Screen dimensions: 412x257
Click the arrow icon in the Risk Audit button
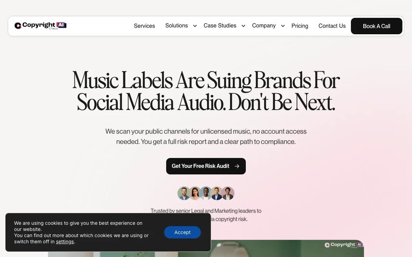237,166
